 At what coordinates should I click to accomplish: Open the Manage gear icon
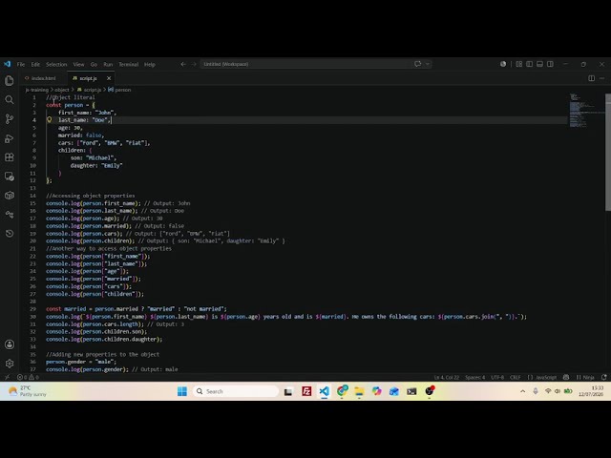(10, 364)
